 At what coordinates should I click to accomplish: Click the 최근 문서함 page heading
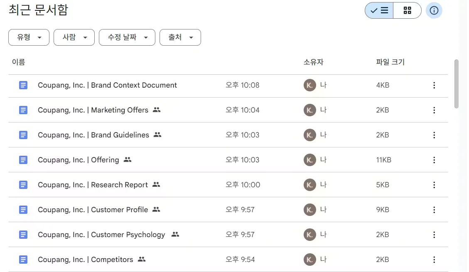click(x=38, y=10)
